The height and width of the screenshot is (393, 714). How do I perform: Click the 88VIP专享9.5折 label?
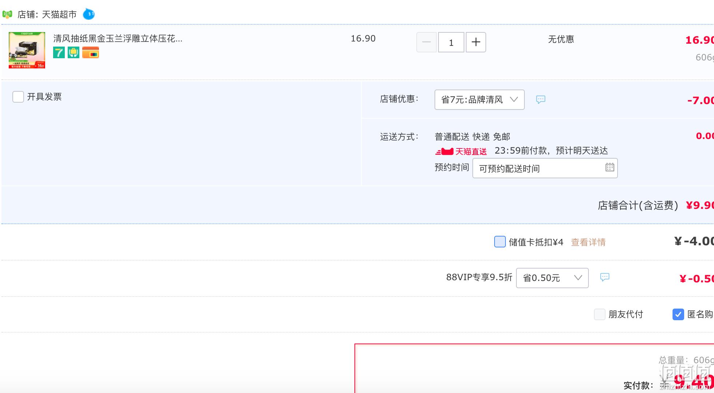click(x=479, y=277)
